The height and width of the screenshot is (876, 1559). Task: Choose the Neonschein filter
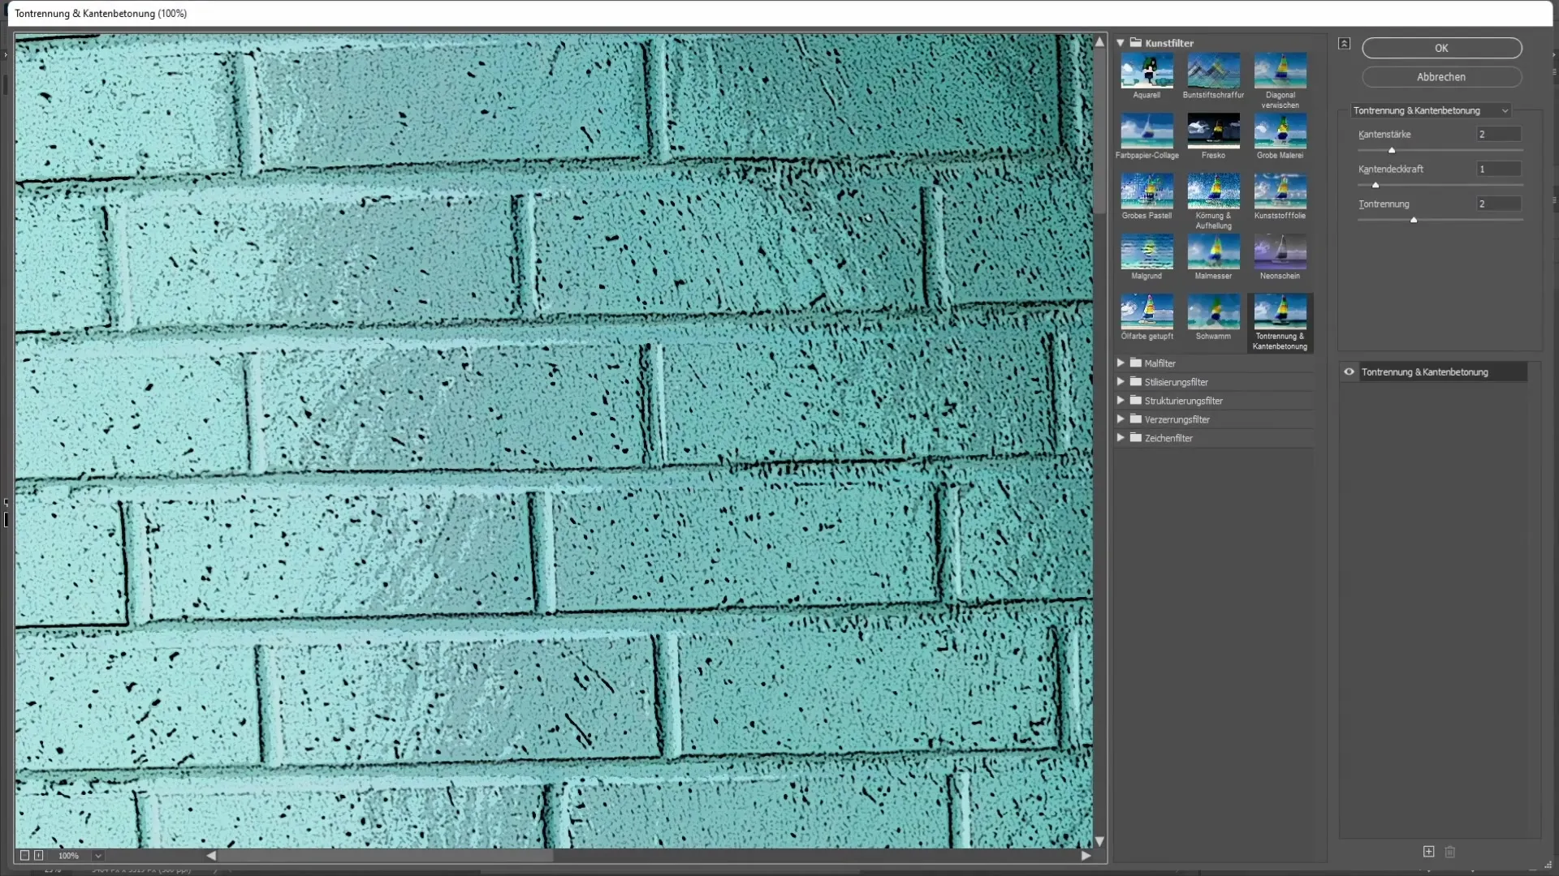pos(1280,252)
